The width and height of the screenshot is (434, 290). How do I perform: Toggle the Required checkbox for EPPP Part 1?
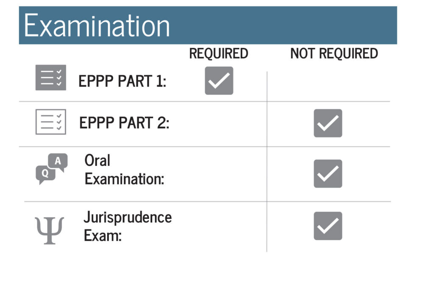(x=219, y=81)
